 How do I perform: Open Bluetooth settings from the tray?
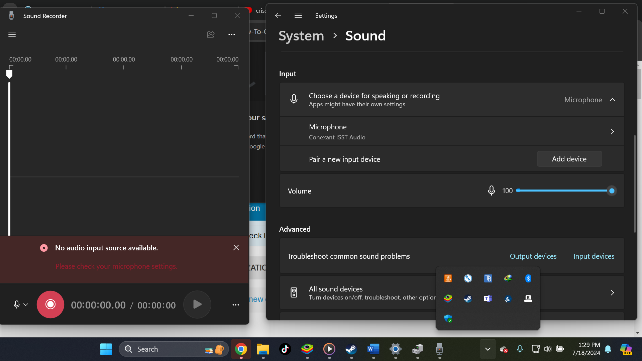coord(528,278)
